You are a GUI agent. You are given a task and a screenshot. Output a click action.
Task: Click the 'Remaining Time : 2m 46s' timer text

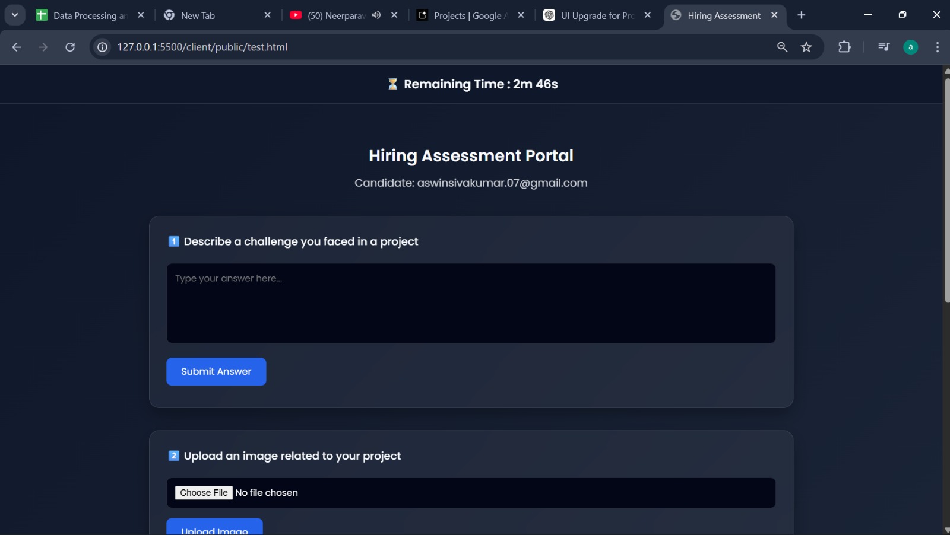tap(481, 84)
